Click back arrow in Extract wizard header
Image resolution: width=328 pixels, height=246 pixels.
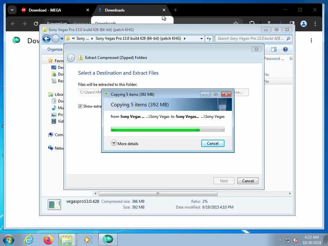coord(71,58)
